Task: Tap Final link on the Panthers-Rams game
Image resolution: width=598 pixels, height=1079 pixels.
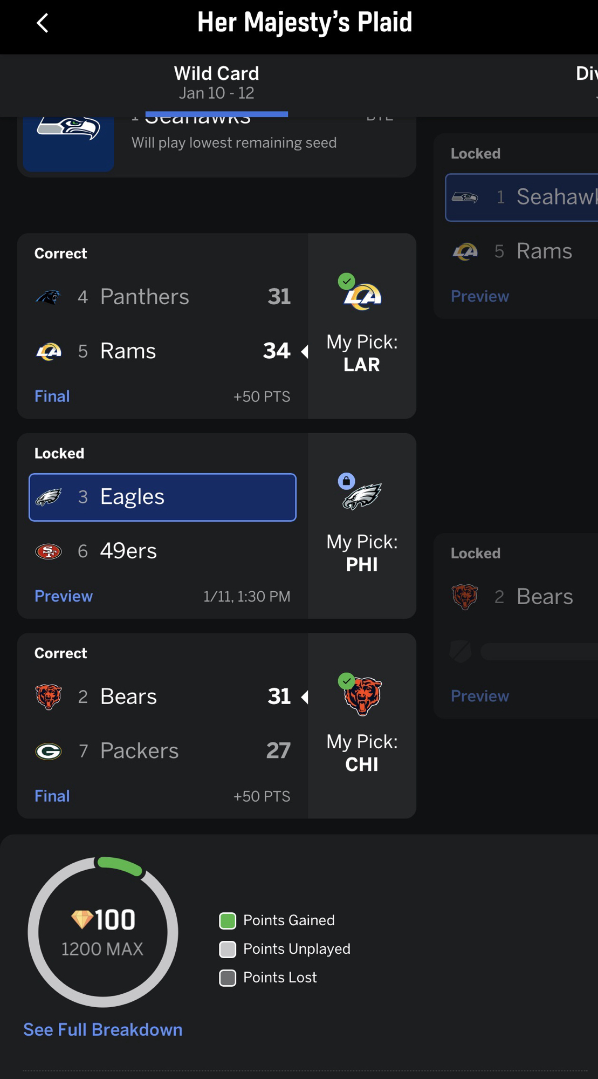Action: [52, 397]
